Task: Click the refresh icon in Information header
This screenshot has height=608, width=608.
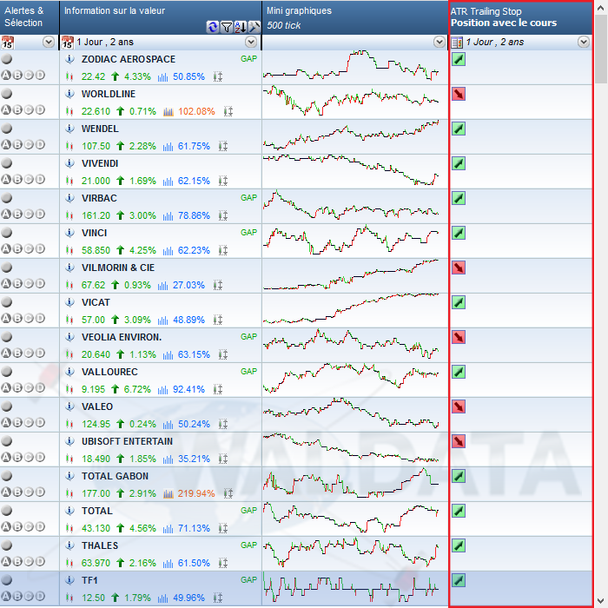Action: (212, 27)
